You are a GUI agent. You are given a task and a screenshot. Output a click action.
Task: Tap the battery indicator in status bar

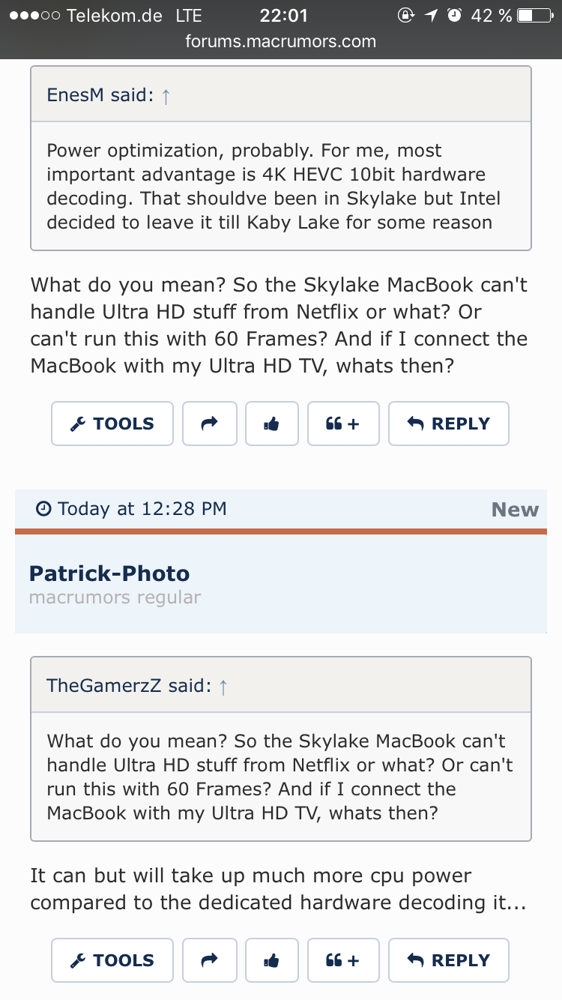(x=534, y=16)
